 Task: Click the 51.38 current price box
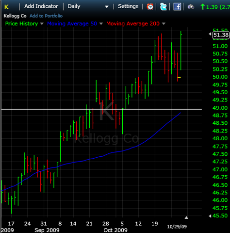coord(221,35)
